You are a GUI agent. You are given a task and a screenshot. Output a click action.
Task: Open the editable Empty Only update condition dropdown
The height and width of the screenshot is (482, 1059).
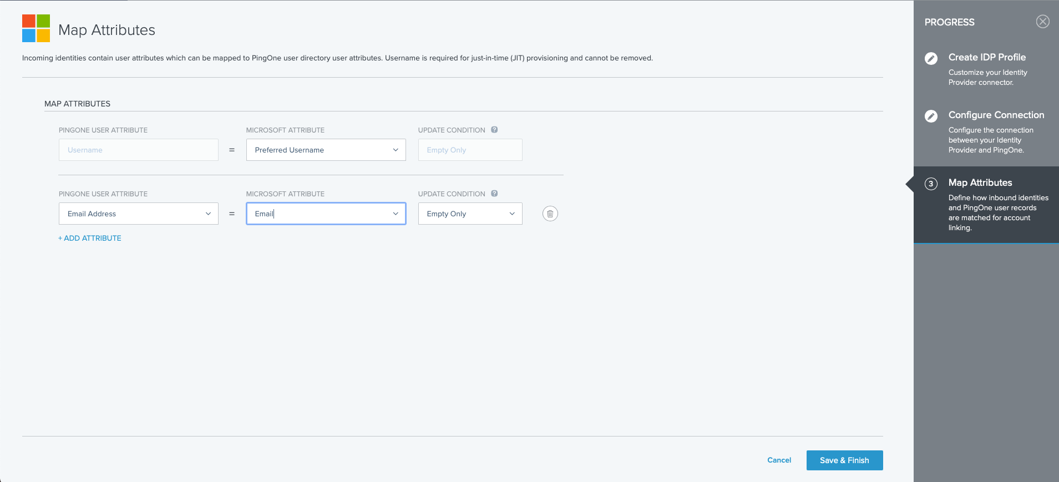coord(470,214)
